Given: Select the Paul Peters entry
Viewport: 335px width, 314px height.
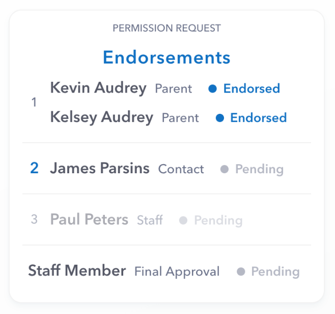Looking at the screenshot, I should (89, 219).
